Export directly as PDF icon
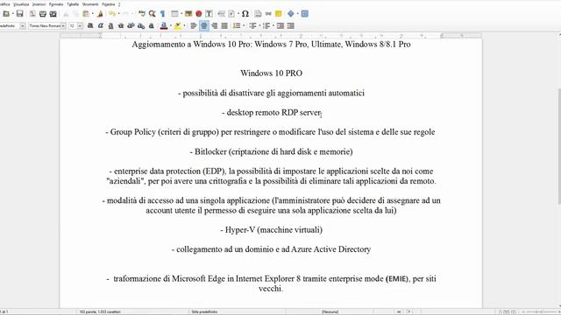 (32, 14)
